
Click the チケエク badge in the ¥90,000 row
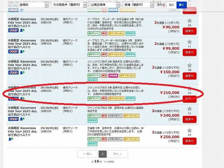tap(13, 30)
